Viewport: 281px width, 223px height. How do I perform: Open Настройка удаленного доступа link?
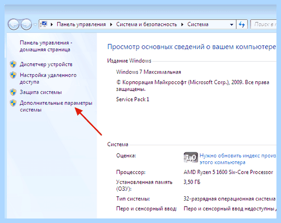pyautogui.click(x=48, y=79)
